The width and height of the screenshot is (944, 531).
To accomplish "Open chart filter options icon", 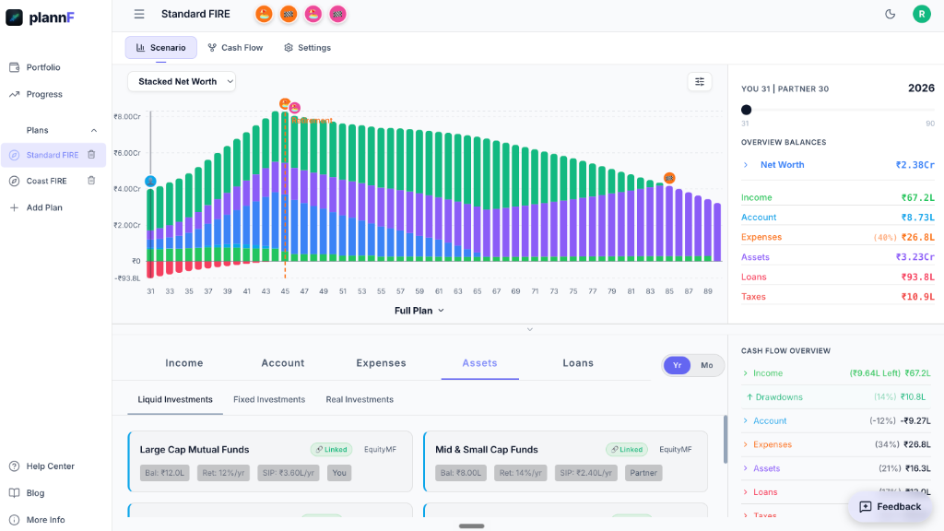I will 700,82.
